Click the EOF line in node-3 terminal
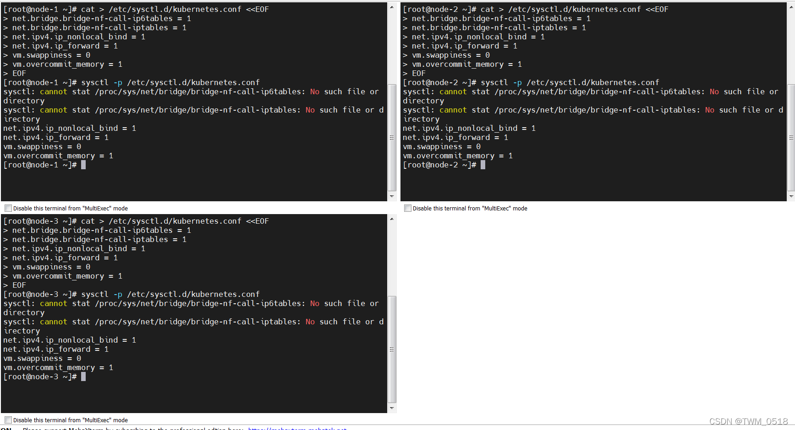Viewport: 795px width, 430px height. [x=19, y=285]
